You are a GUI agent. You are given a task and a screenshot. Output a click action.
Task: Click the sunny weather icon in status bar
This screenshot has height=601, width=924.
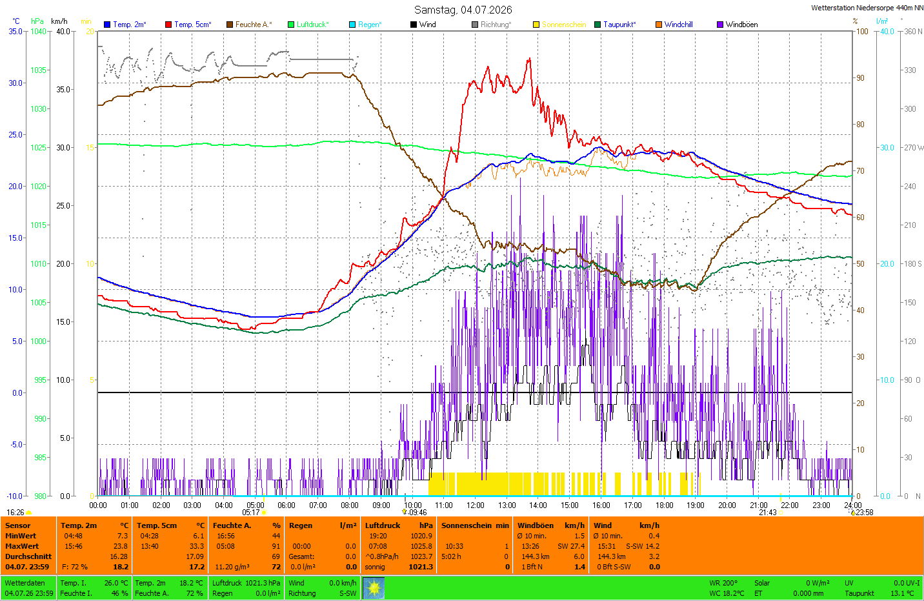(374, 588)
